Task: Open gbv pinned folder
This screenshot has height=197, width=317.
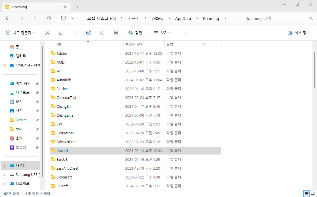Action: tap(15, 129)
